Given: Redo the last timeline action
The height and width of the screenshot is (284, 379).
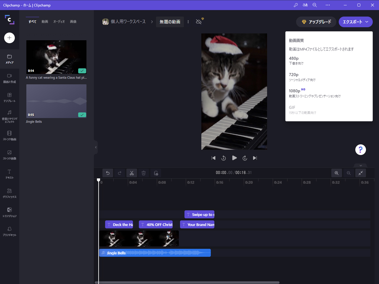Looking at the screenshot, I should tap(120, 173).
